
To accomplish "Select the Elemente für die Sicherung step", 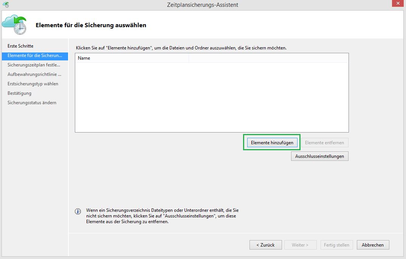I will coord(34,55).
